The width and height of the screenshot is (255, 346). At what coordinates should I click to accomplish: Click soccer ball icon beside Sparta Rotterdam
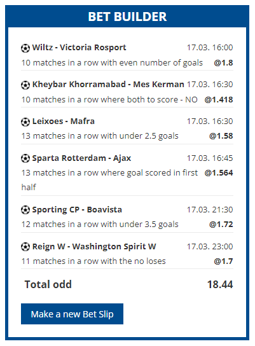click(25, 158)
